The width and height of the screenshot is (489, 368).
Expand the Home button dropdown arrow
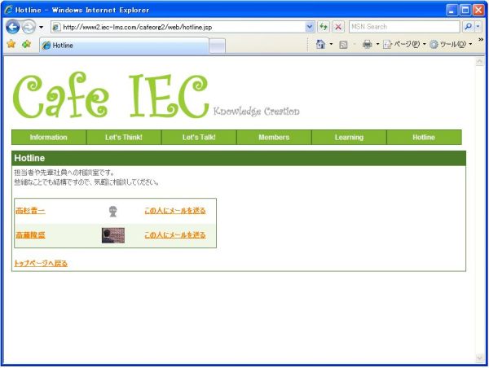331,44
